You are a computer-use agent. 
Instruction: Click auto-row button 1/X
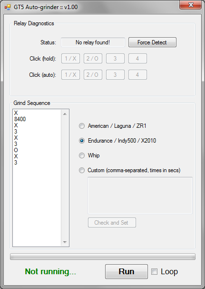[70, 75]
